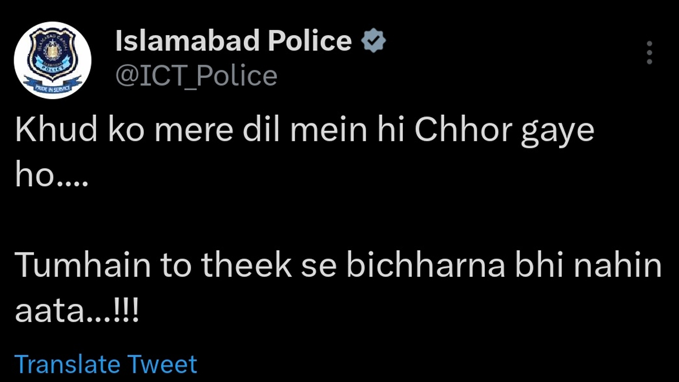This screenshot has width=679, height=382.
Task: Open the Islamabad Police profile picture
Action: click(x=52, y=61)
